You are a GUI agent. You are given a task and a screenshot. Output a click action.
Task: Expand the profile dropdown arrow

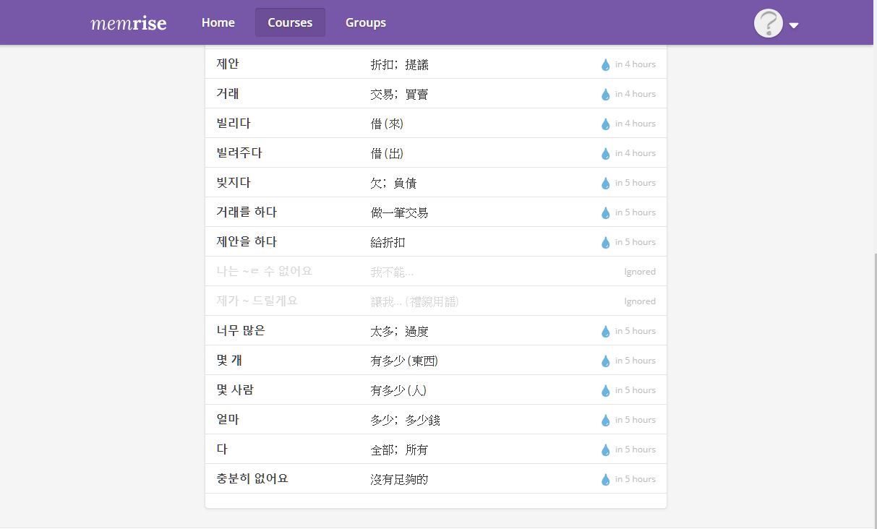pos(794,25)
